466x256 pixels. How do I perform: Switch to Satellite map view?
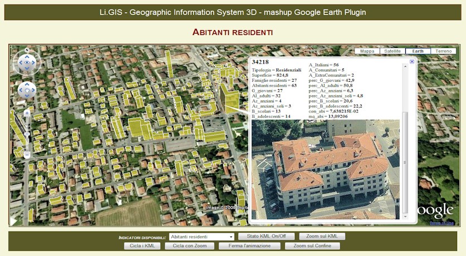(x=393, y=51)
